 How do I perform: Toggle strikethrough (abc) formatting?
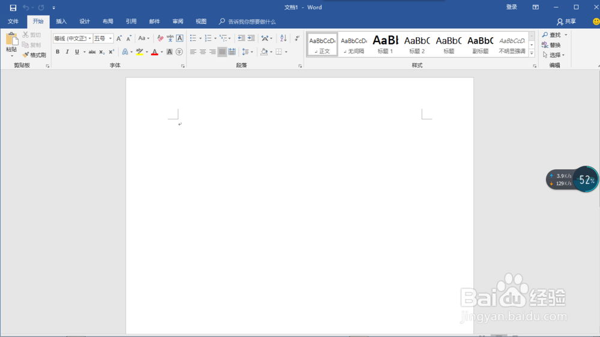pos(92,52)
